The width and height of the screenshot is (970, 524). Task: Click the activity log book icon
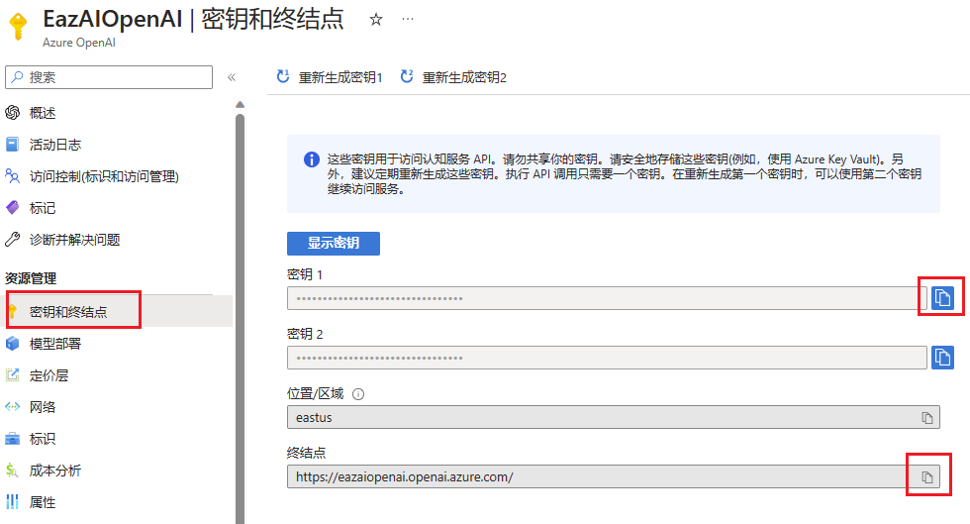(12, 145)
